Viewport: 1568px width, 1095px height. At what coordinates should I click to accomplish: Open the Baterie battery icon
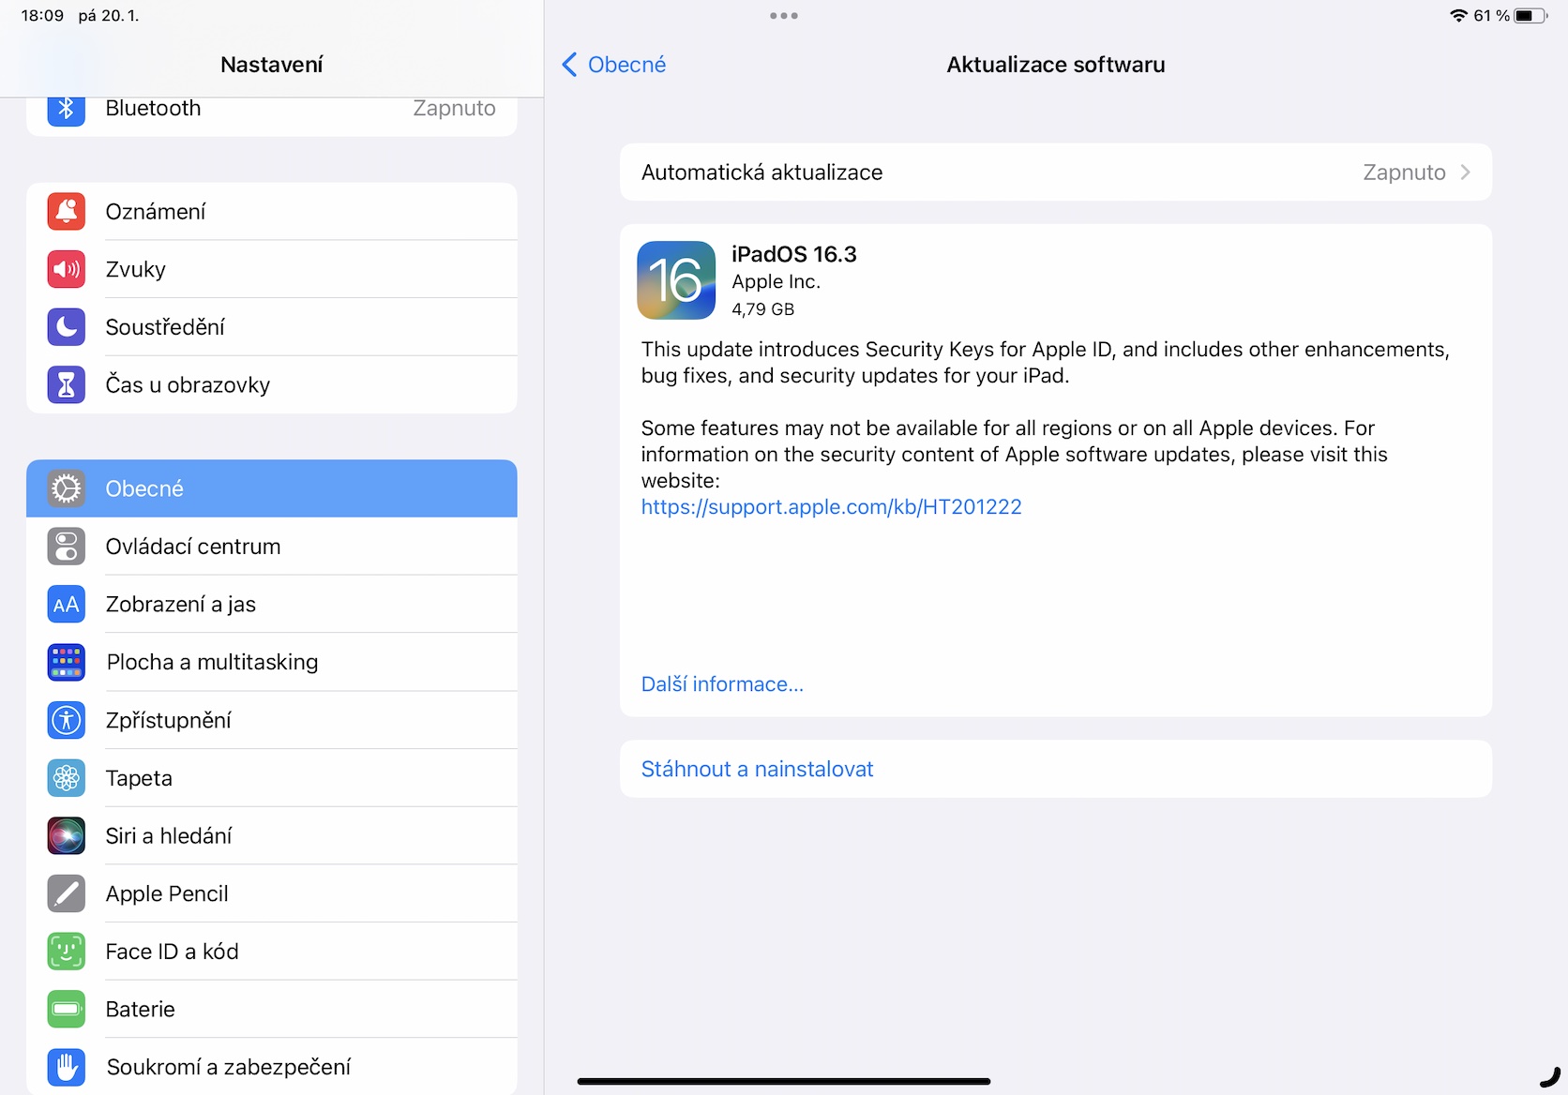pyautogui.click(x=66, y=1009)
